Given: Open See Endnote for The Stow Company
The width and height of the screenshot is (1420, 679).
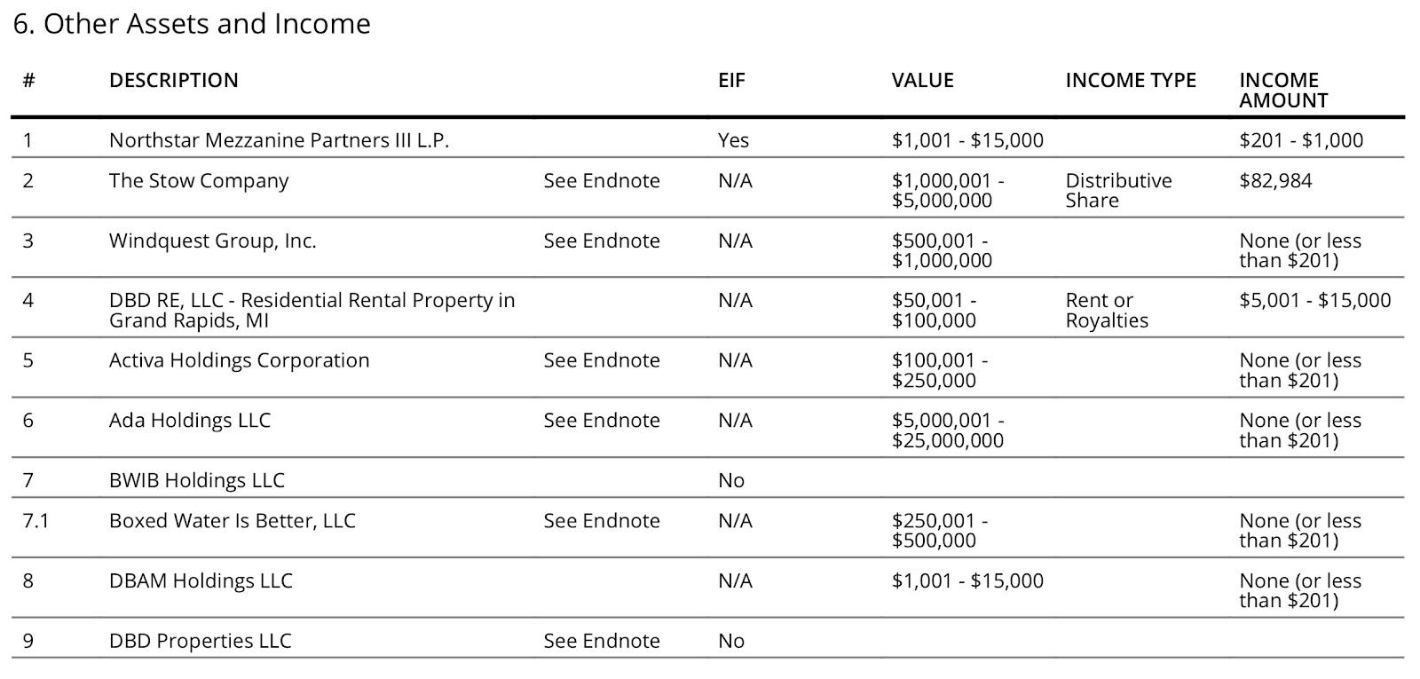Looking at the screenshot, I should click(x=602, y=181).
